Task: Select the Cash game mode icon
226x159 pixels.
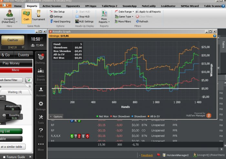Action: tap(26, 15)
